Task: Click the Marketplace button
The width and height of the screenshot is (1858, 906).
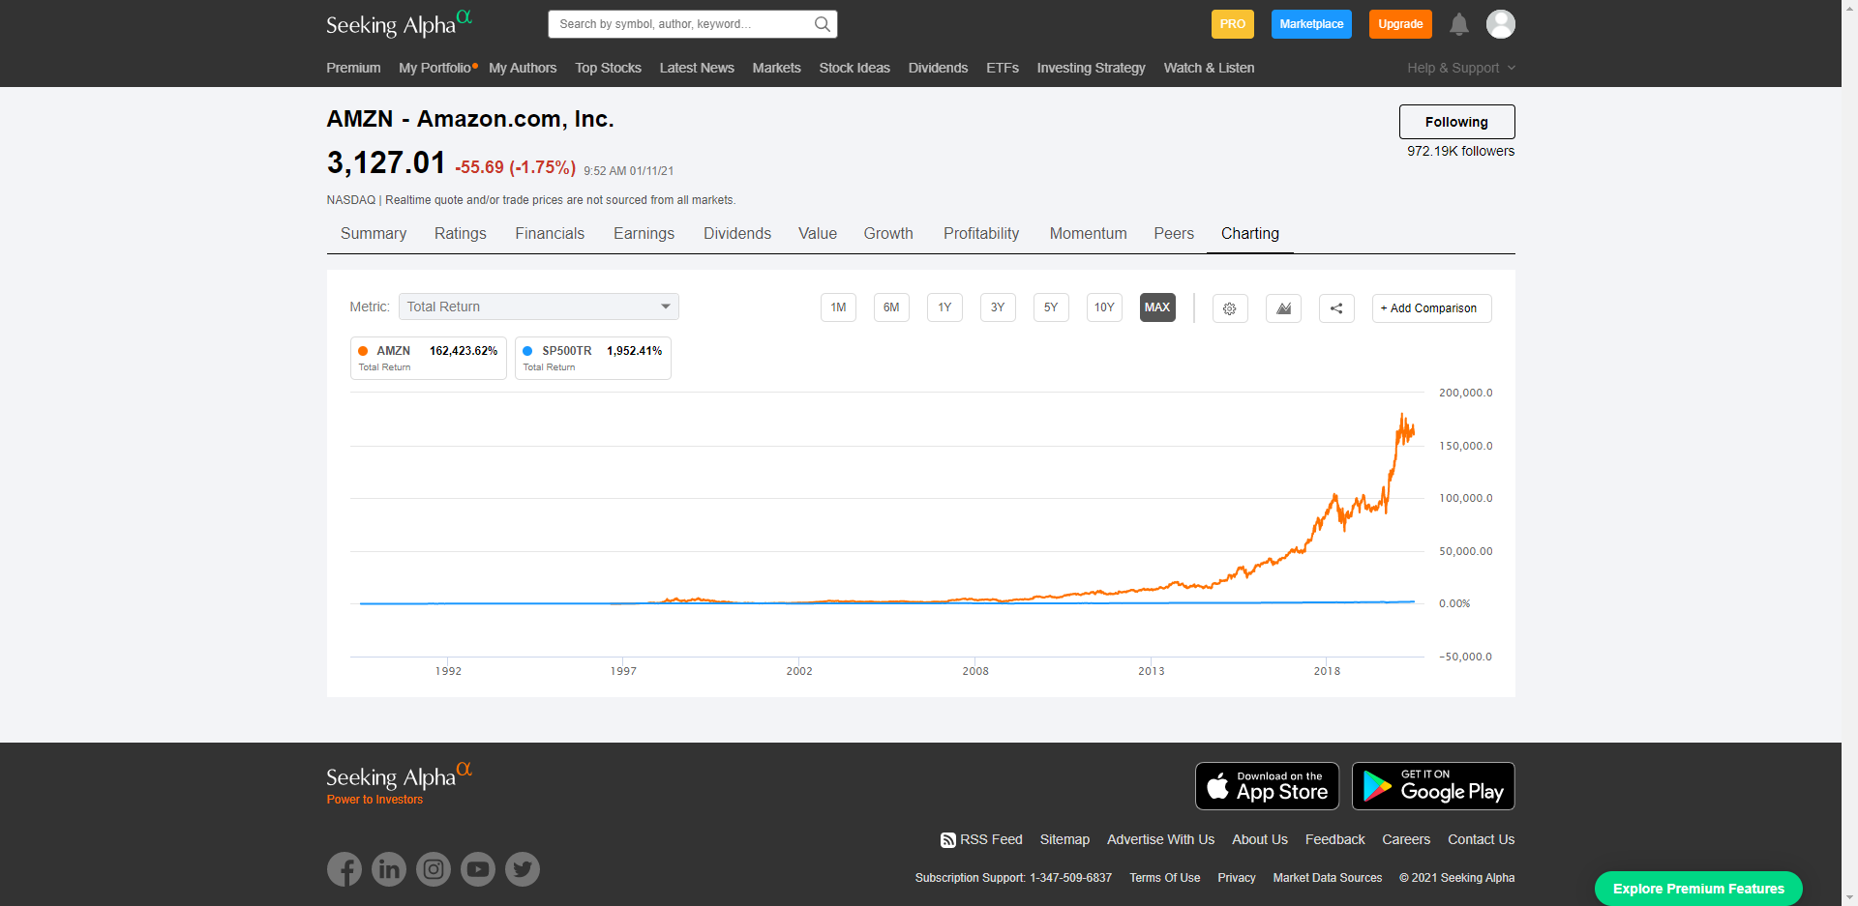Action: coord(1311,24)
